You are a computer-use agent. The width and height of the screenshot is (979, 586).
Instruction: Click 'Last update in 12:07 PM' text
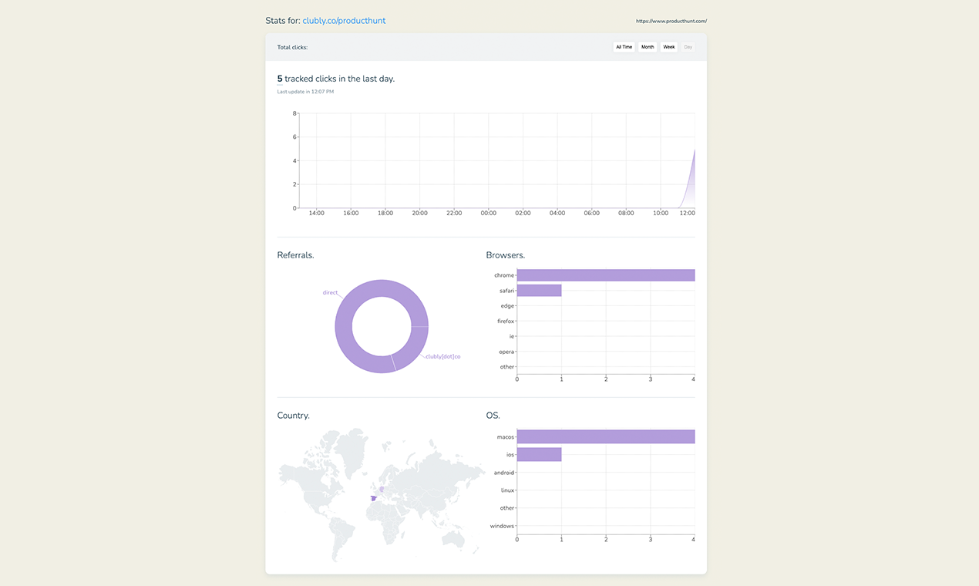(305, 92)
